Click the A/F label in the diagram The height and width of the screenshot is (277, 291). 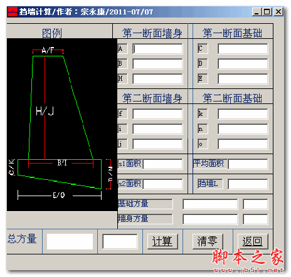[48, 50]
